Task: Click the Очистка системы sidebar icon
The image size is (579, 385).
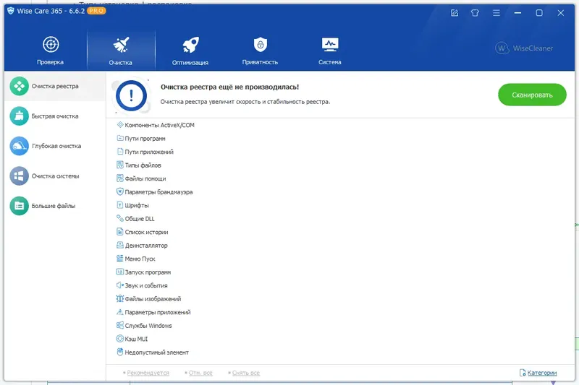Action: (20, 176)
